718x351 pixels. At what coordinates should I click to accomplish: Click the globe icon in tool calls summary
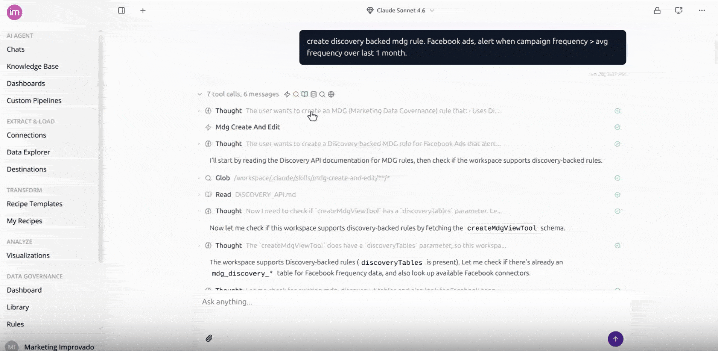point(331,94)
